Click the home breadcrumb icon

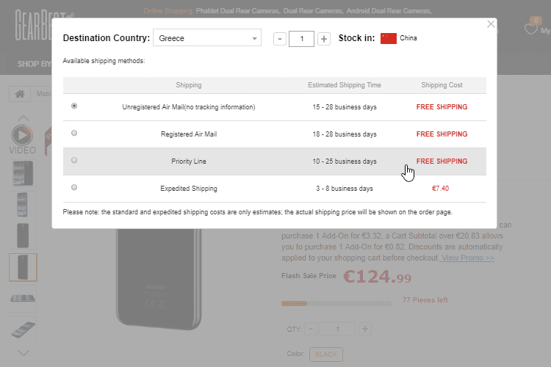pos(20,94)
